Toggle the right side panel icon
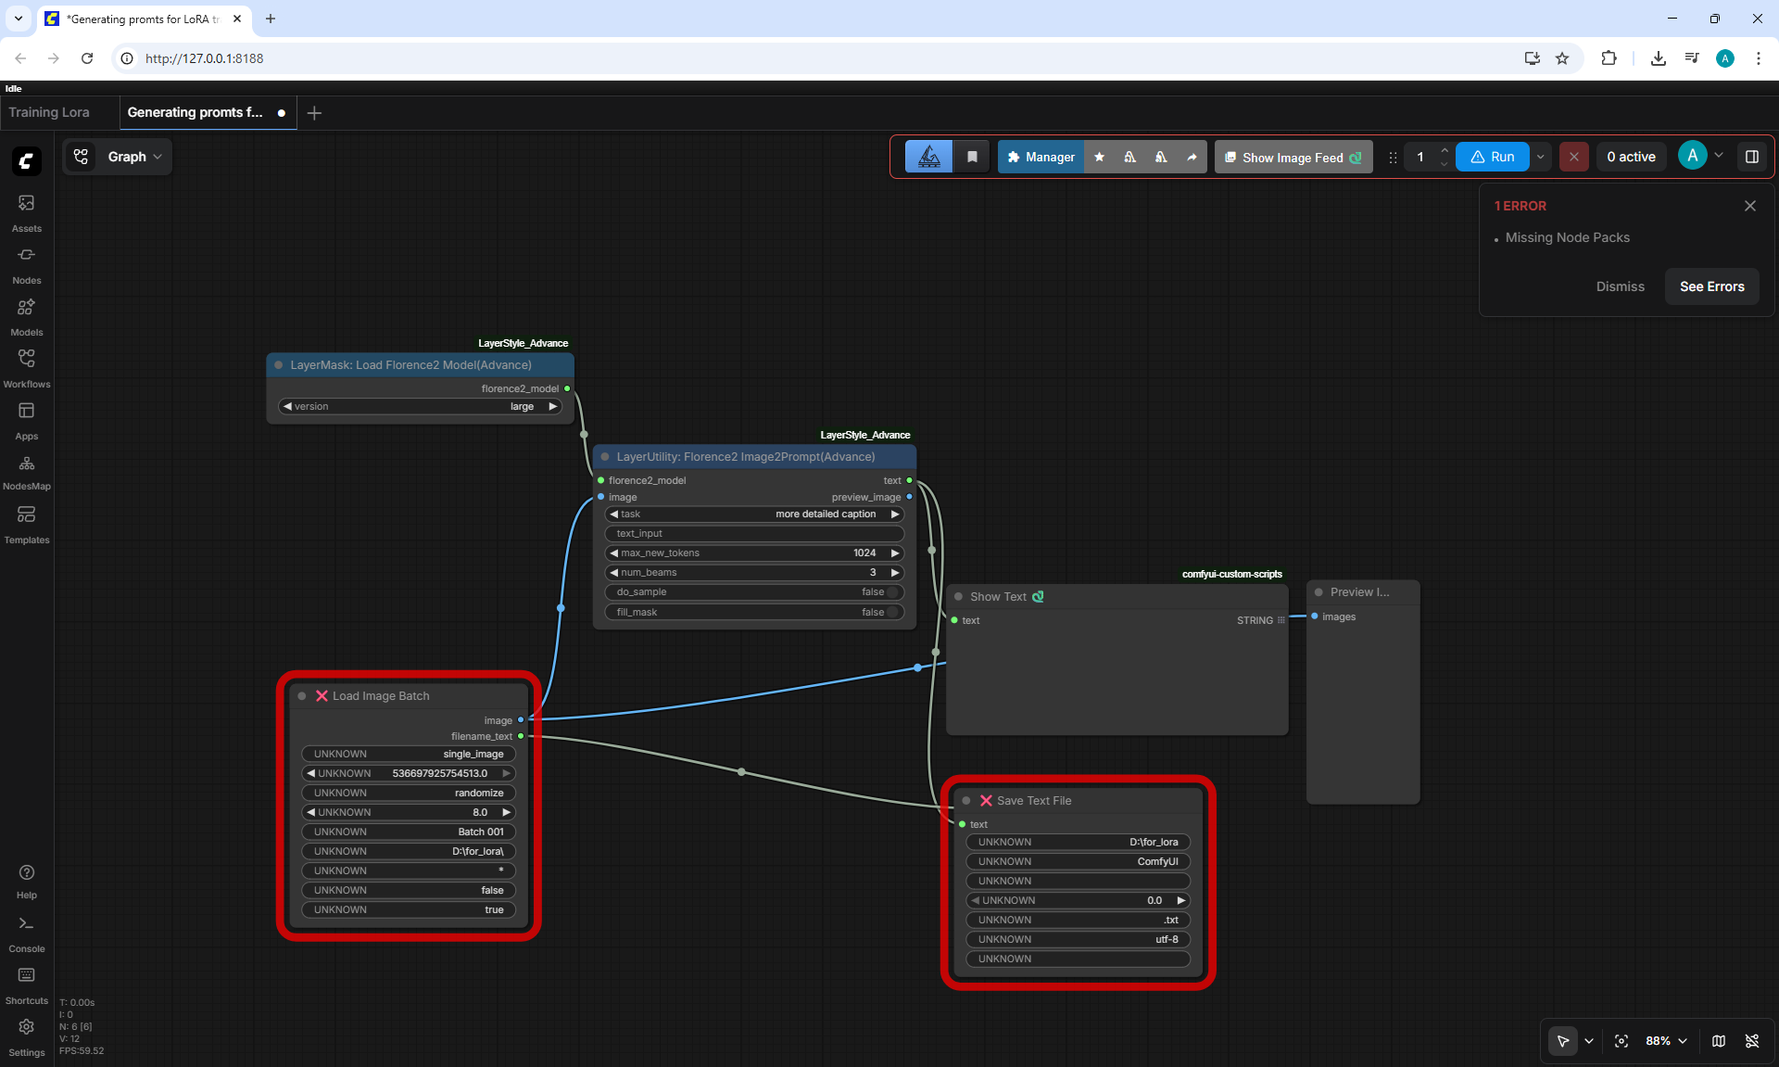This screenshot has width=1779, height=1067. [1752, 157]
